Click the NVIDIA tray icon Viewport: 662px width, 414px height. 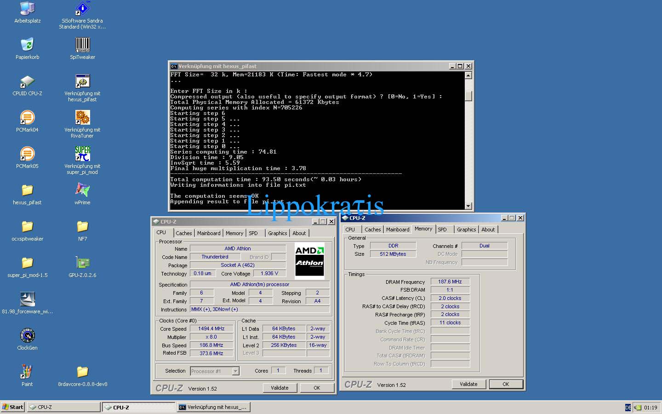pos(638,408)
